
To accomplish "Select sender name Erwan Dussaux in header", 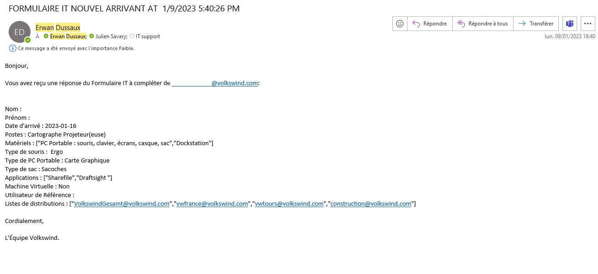I will tap(58, 28).
